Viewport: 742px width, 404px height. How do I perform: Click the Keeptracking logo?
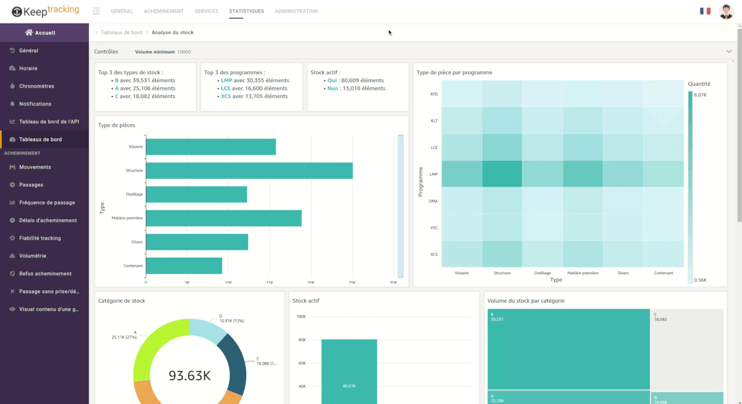tap(43, 11)
